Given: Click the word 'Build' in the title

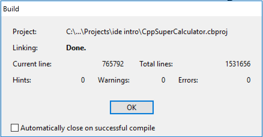Looking at the screenshot, I should tap(11, 9).
